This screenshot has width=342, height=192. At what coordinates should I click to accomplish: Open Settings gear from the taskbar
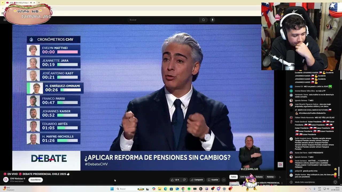224,189
